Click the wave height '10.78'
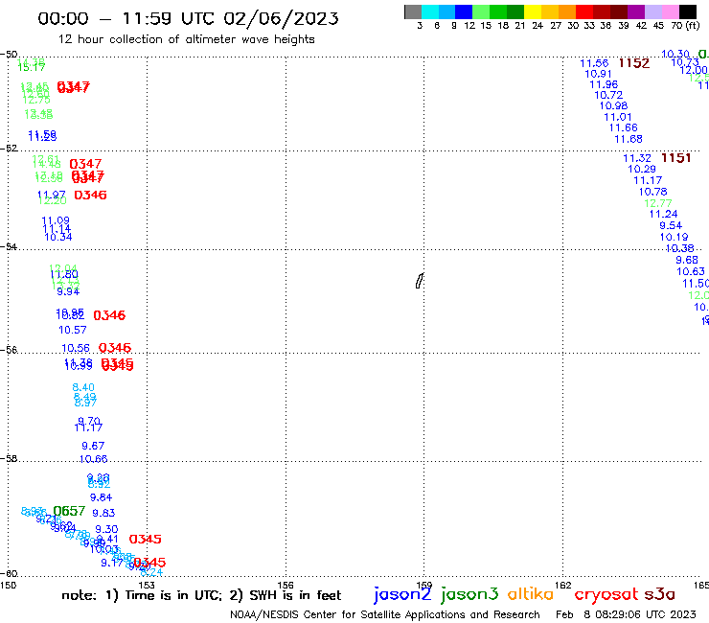709x623 pixels. [652, 192]
